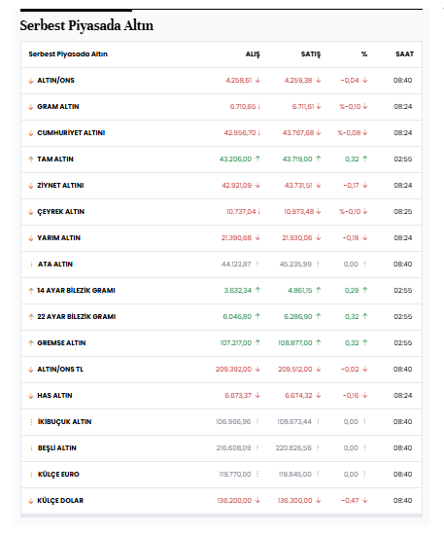Click the down arrow after HAS ALTIN satış price
This screenshot has height=534, width=444.
319,395
